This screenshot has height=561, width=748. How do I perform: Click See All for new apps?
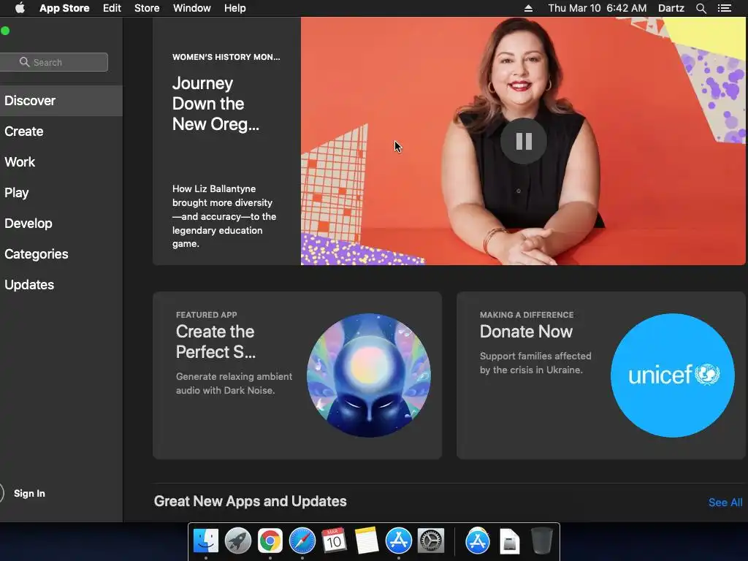click(725, 503)
